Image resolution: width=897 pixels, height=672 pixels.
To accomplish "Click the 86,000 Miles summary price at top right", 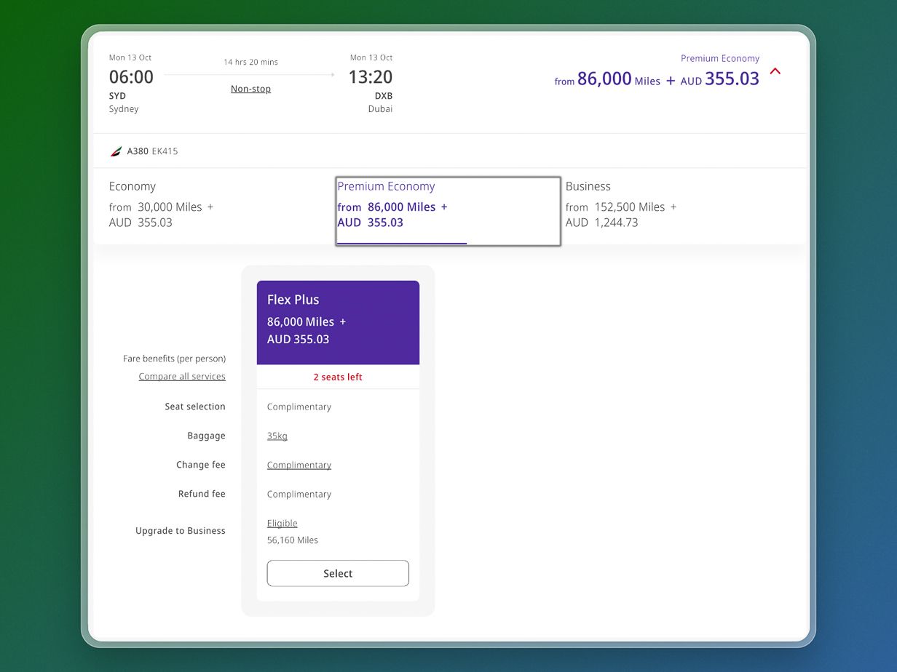I will click(619, 79).
